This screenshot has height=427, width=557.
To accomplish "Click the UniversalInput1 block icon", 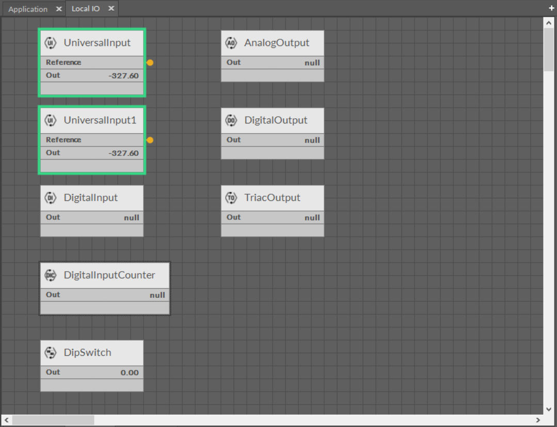I will pos(50,120).
